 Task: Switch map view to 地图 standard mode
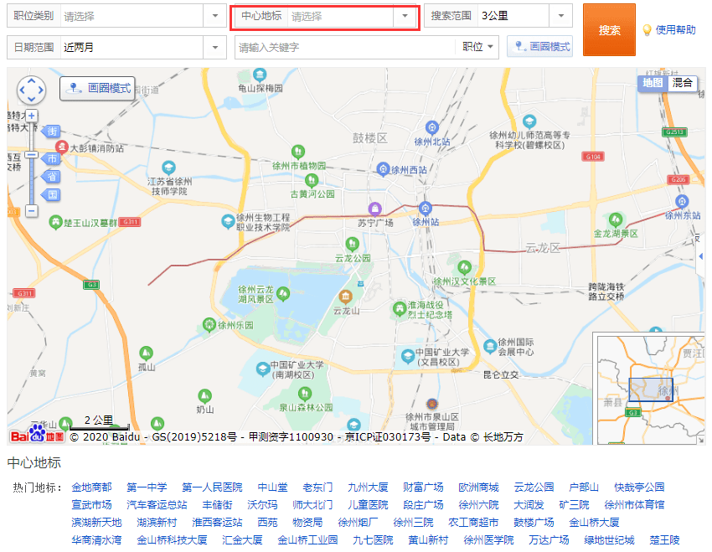coord(653,83)
